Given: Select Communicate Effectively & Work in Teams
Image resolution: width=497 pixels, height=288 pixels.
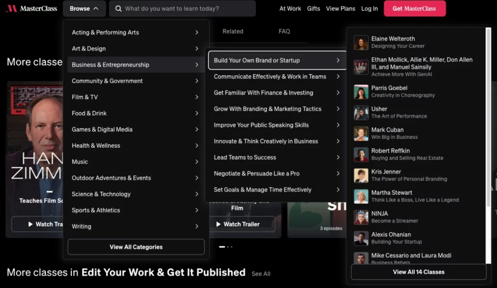Looking at the screenshot, I should (x=277, y=76).
